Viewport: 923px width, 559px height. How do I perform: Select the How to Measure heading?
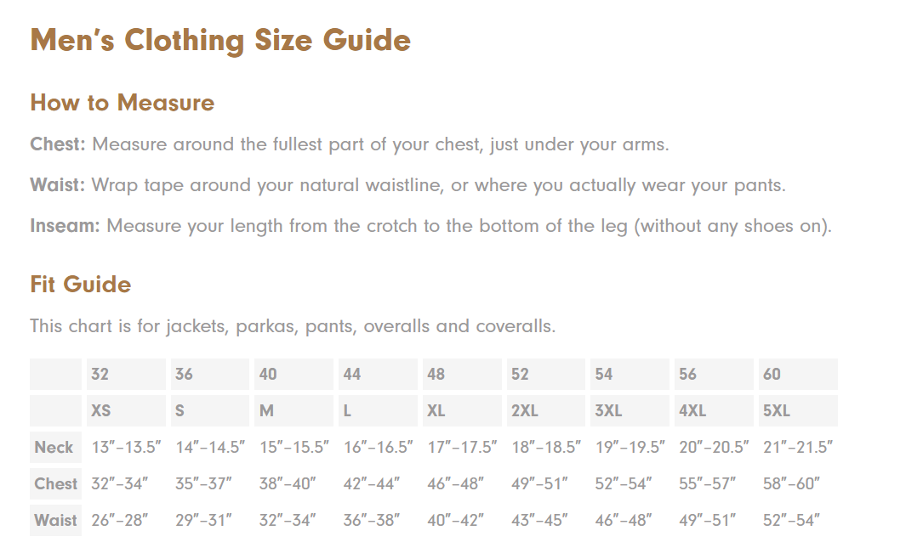click(x=122, y=103)
